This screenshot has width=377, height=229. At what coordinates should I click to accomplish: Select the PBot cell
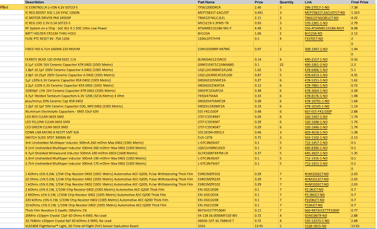tap(12, 7)
